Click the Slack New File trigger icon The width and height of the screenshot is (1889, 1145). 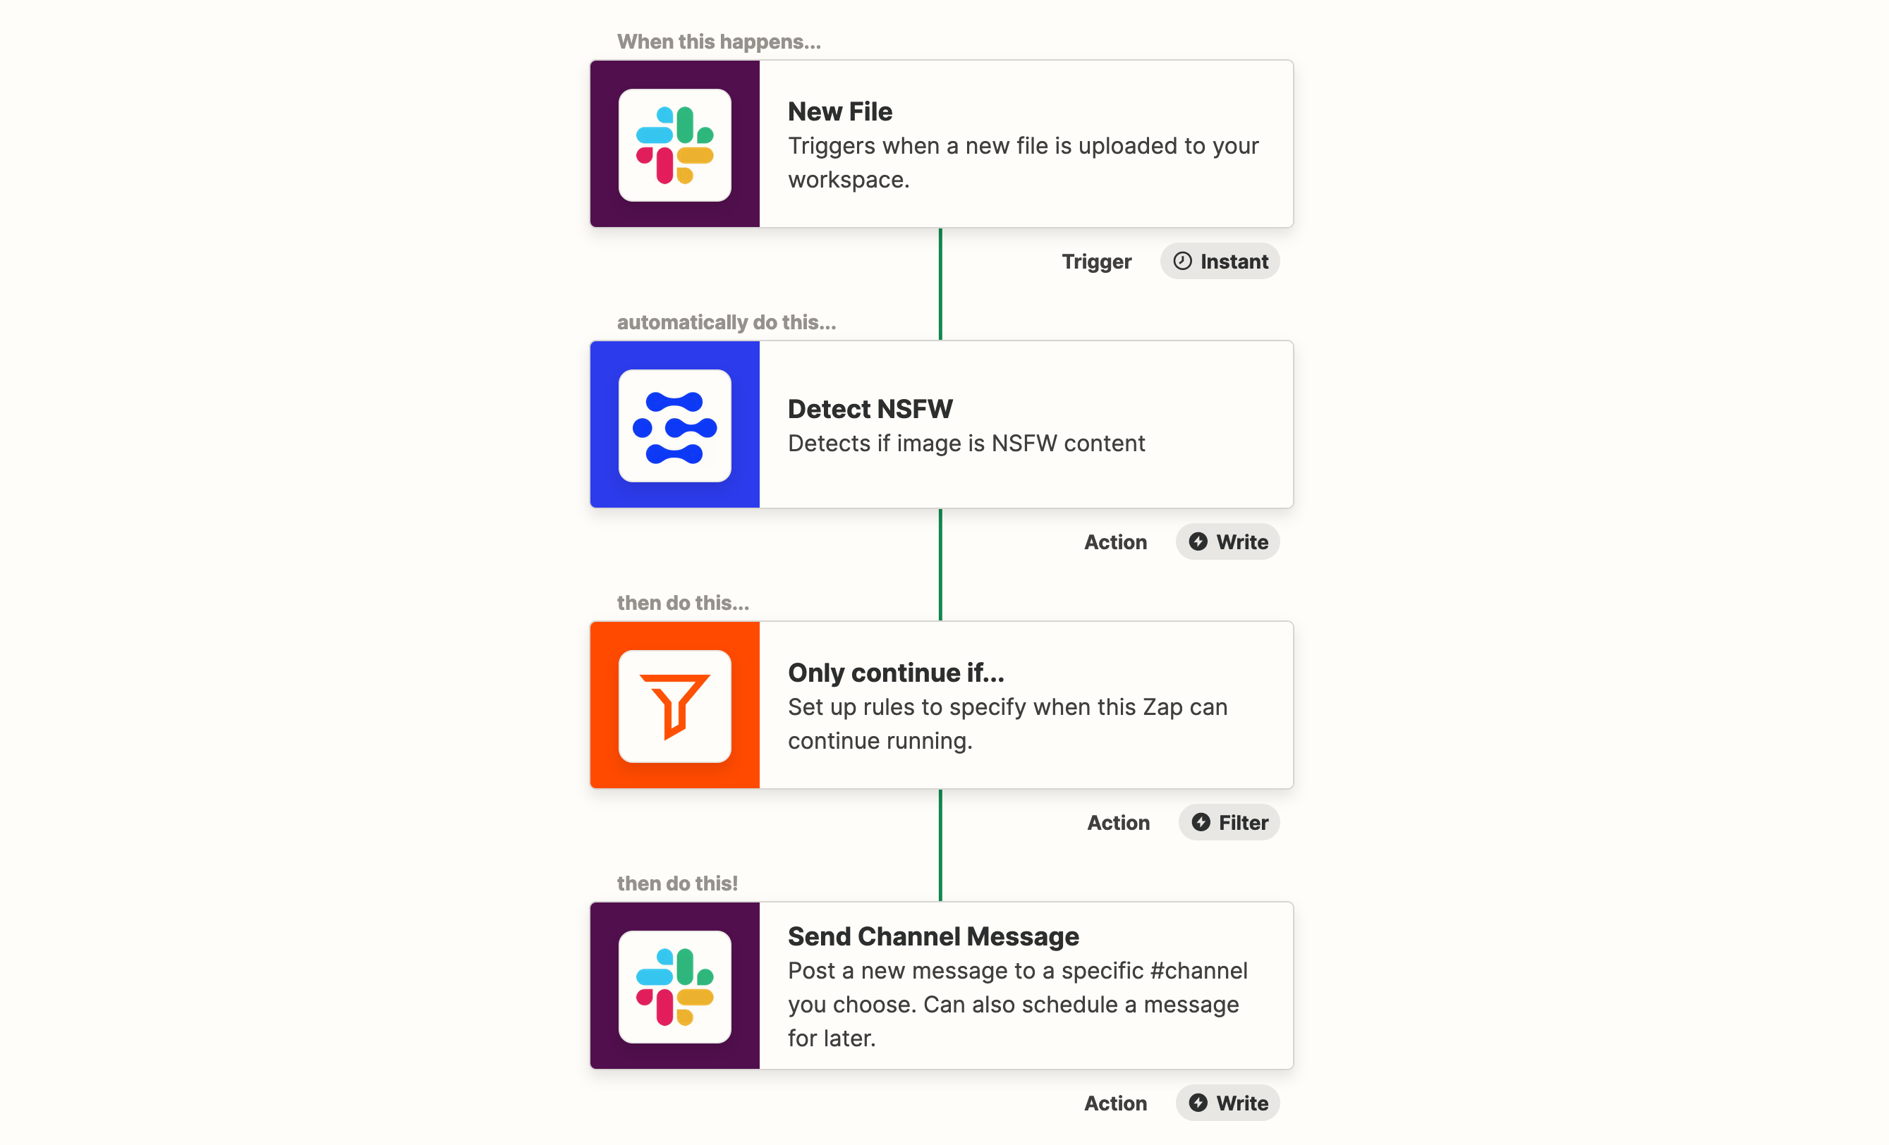(677, 145)
